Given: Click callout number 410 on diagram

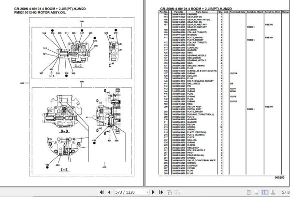Looking at the screenshot, I should tap(104, 167).
